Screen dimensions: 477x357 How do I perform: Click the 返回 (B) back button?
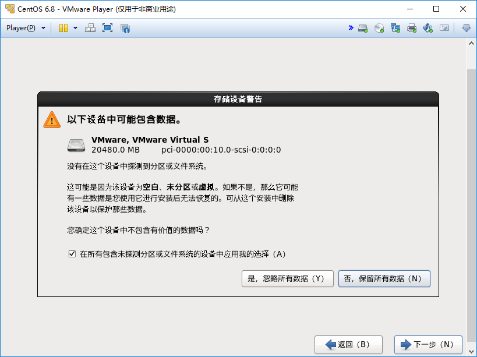[x=348, y=345]
